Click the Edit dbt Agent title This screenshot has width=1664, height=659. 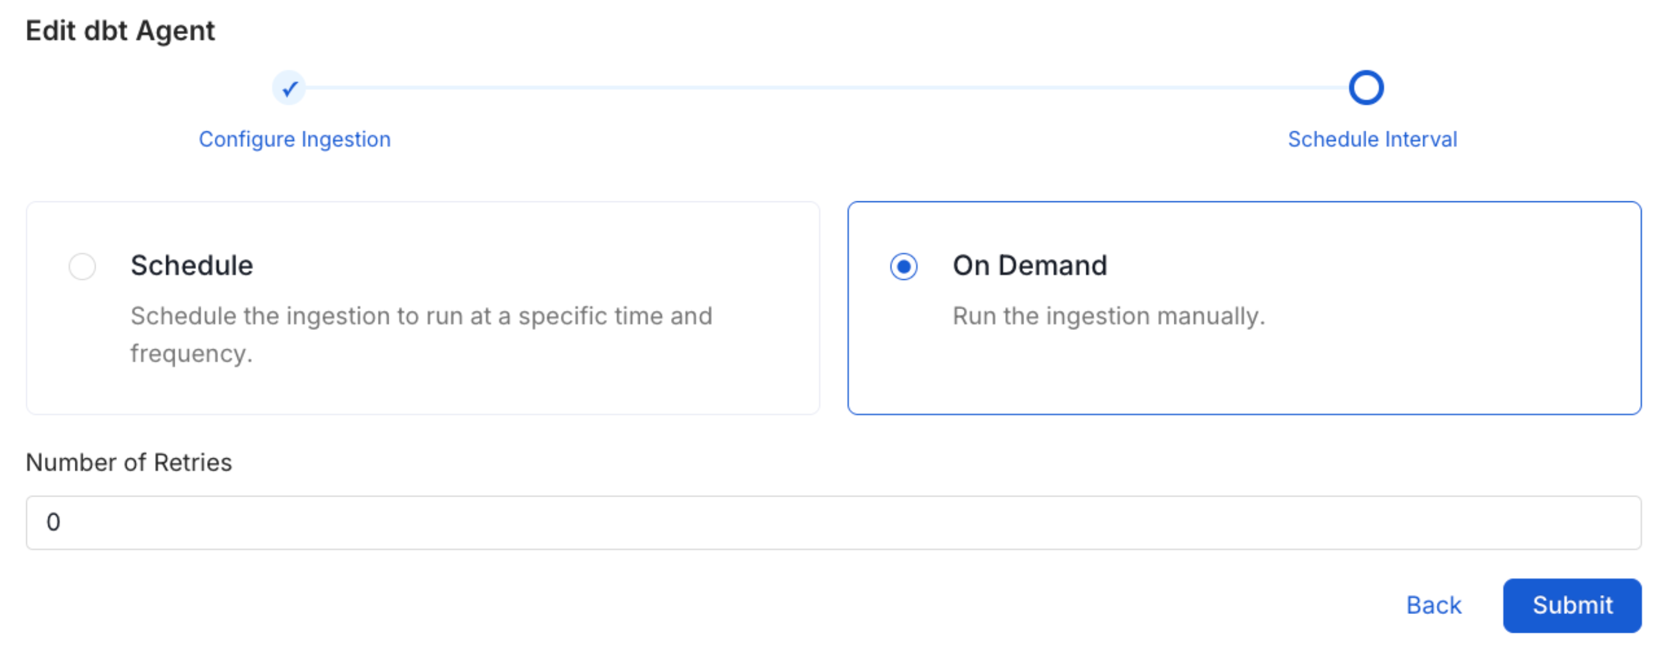[x=120, y=30]
